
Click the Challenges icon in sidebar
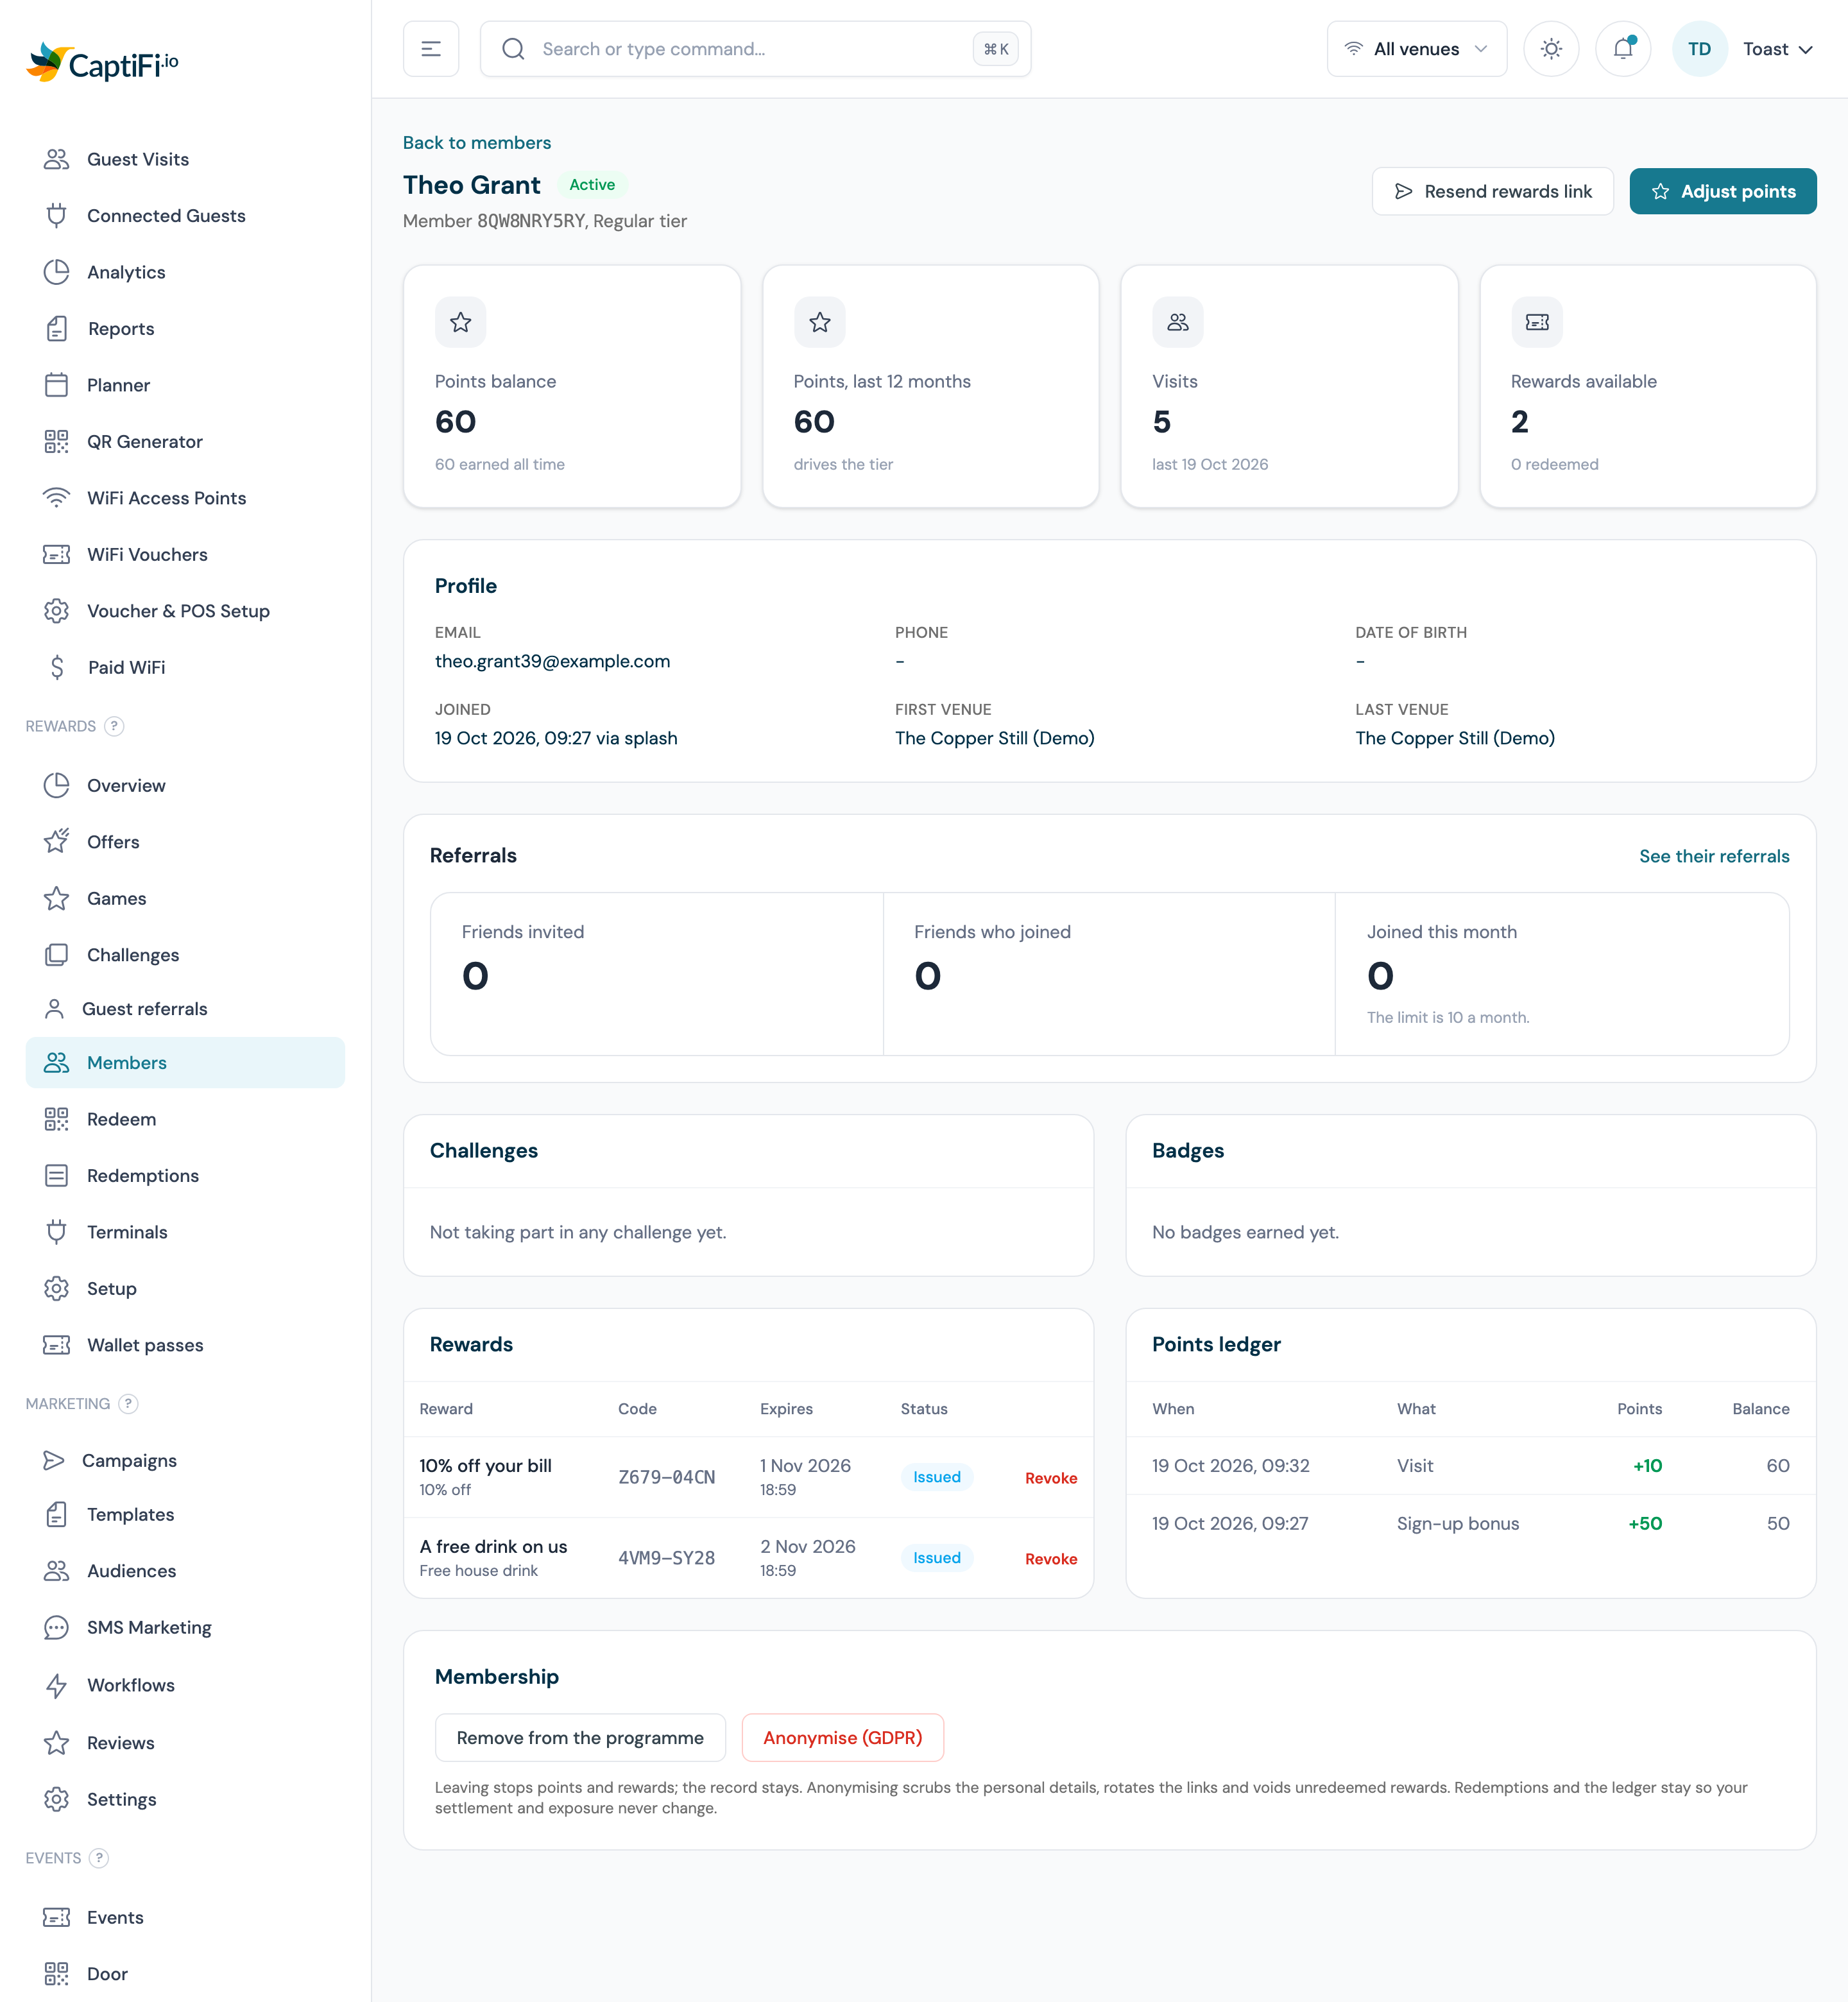point(57,955)
